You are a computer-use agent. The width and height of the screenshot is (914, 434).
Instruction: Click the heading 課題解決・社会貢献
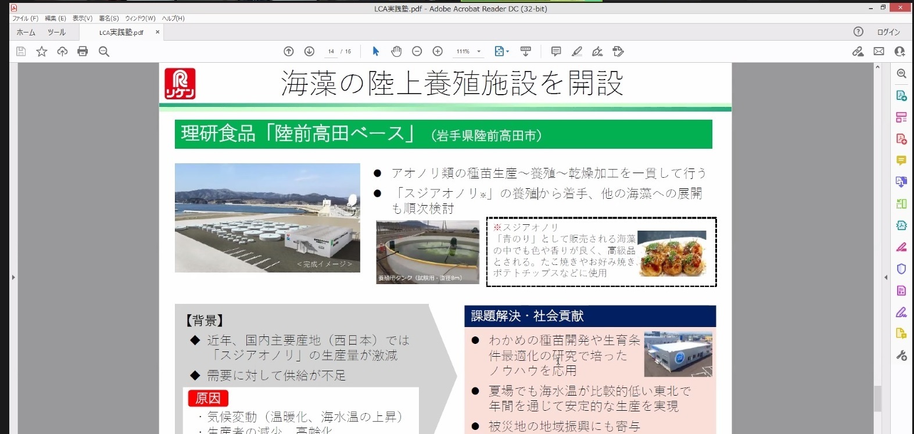click(x=527, y=316)
